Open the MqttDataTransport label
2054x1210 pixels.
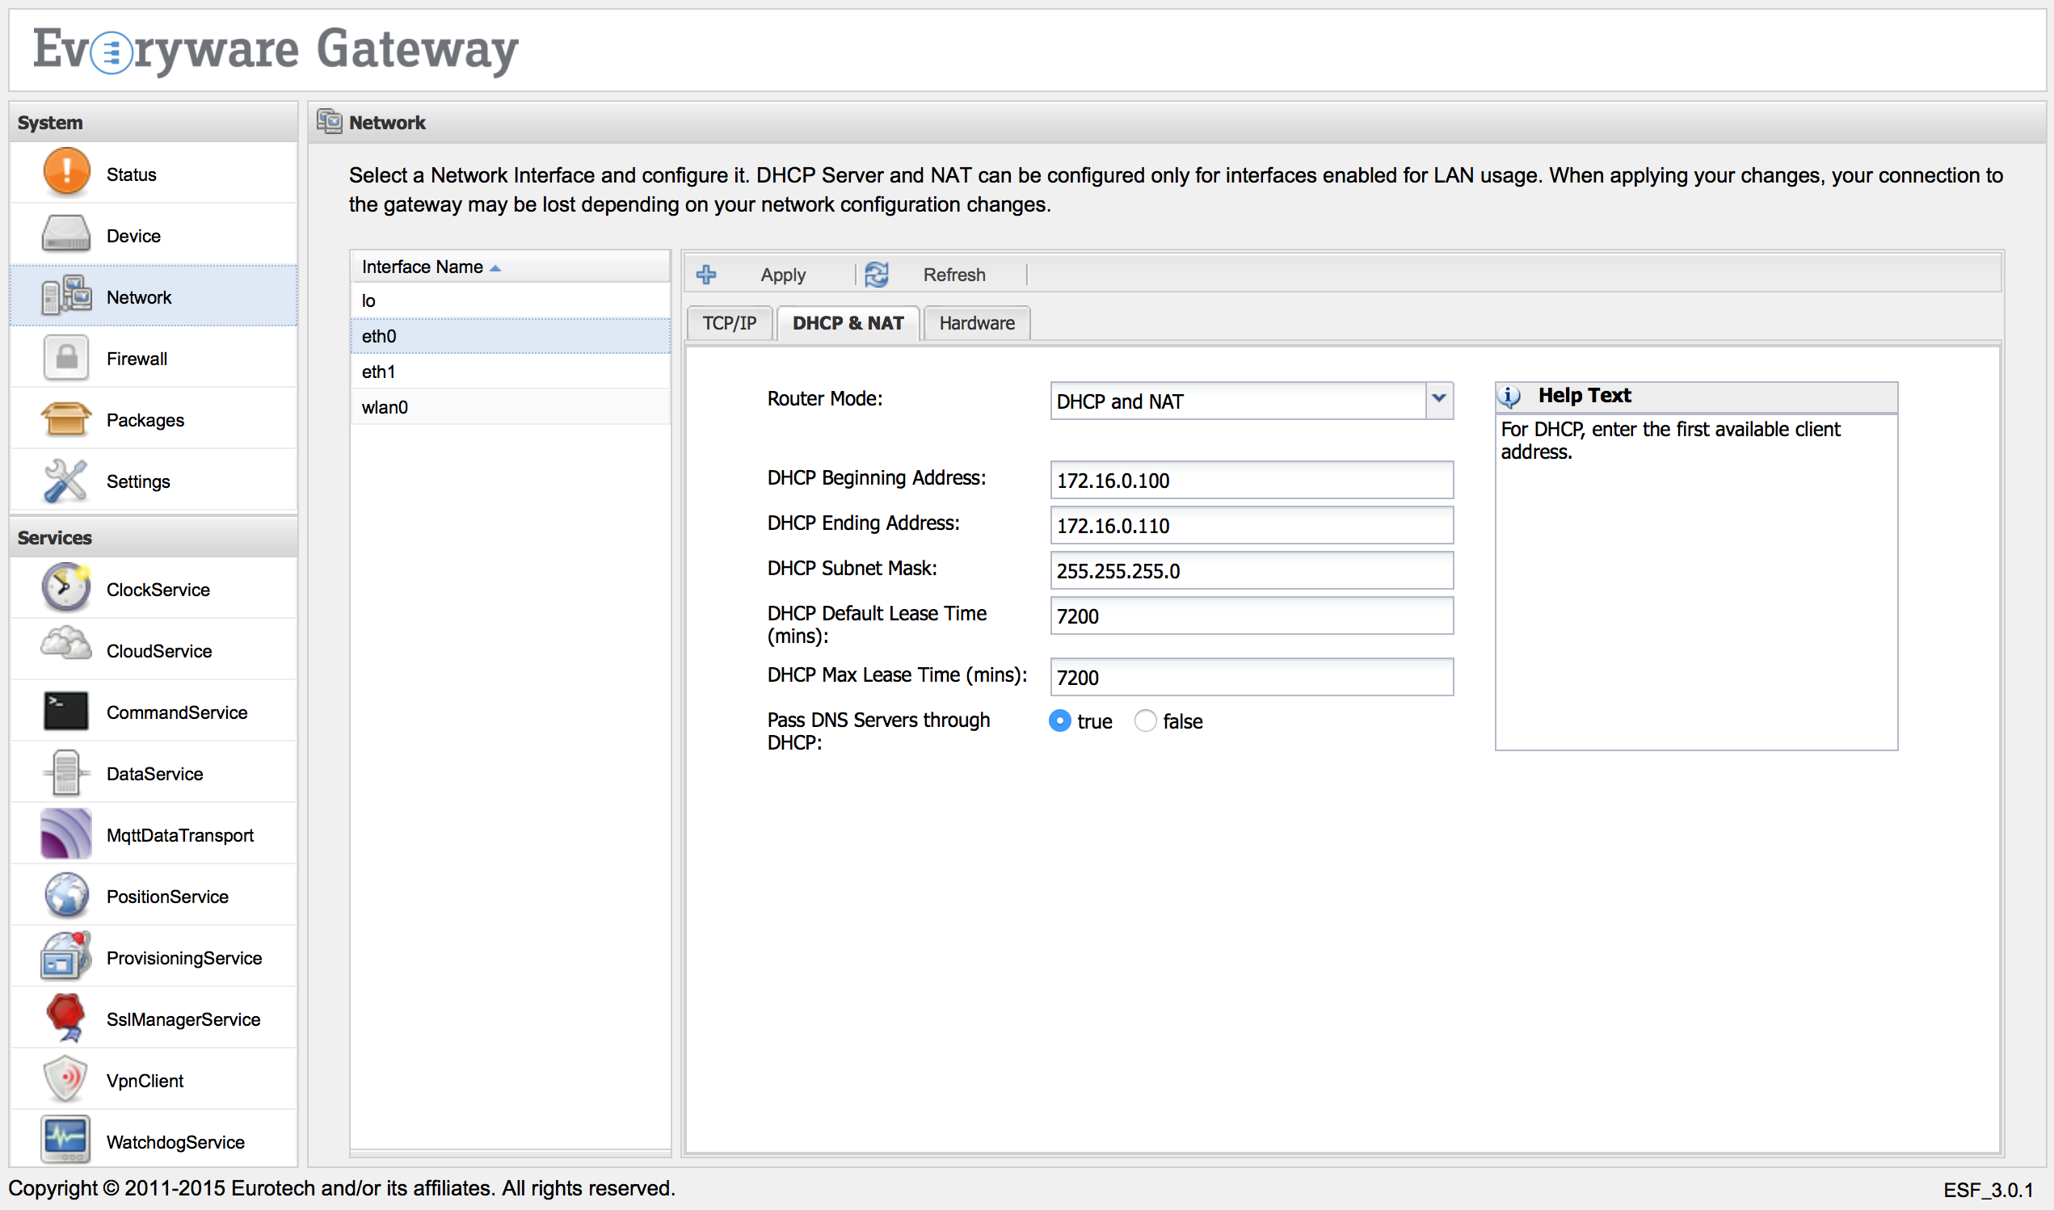click(180, 835)
